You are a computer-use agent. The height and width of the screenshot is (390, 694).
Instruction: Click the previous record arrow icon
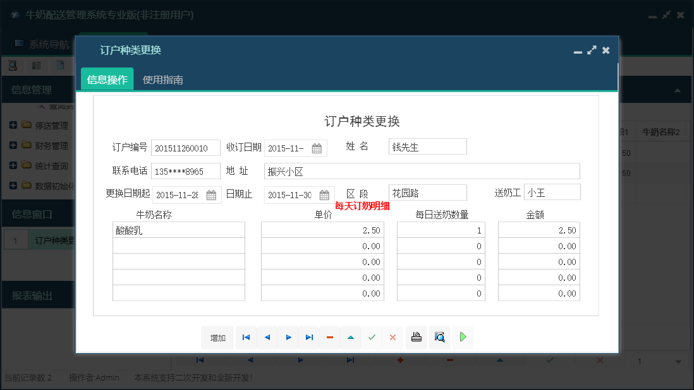pyautogui.click(x=267, y=338)
